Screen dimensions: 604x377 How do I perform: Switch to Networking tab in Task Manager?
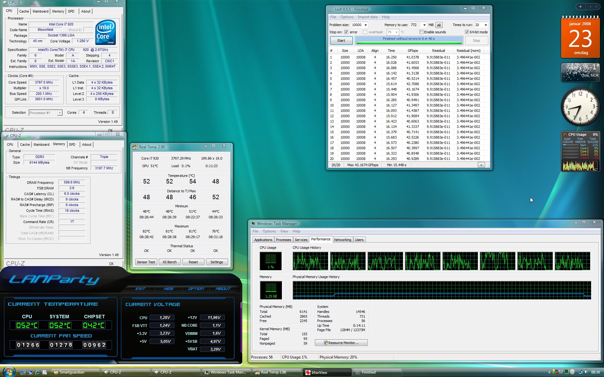343,240
